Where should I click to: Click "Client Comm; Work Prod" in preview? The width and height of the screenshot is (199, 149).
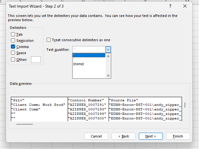pyautogui.click(x=38, y=105)
